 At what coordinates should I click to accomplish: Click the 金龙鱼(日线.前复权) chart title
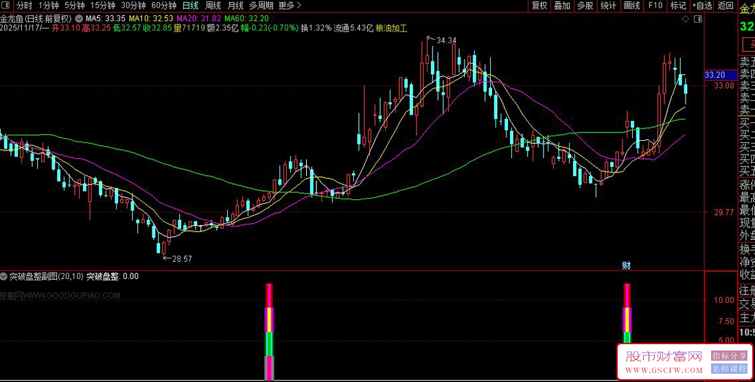click(36, 19)
